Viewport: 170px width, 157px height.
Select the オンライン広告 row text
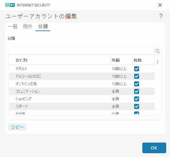26,84
